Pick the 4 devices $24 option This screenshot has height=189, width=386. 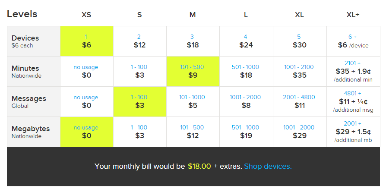click(246, 41)
